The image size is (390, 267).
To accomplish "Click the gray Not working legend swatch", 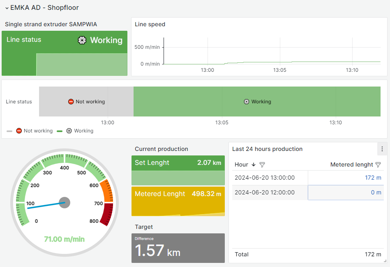I will [x=9, y=131].
